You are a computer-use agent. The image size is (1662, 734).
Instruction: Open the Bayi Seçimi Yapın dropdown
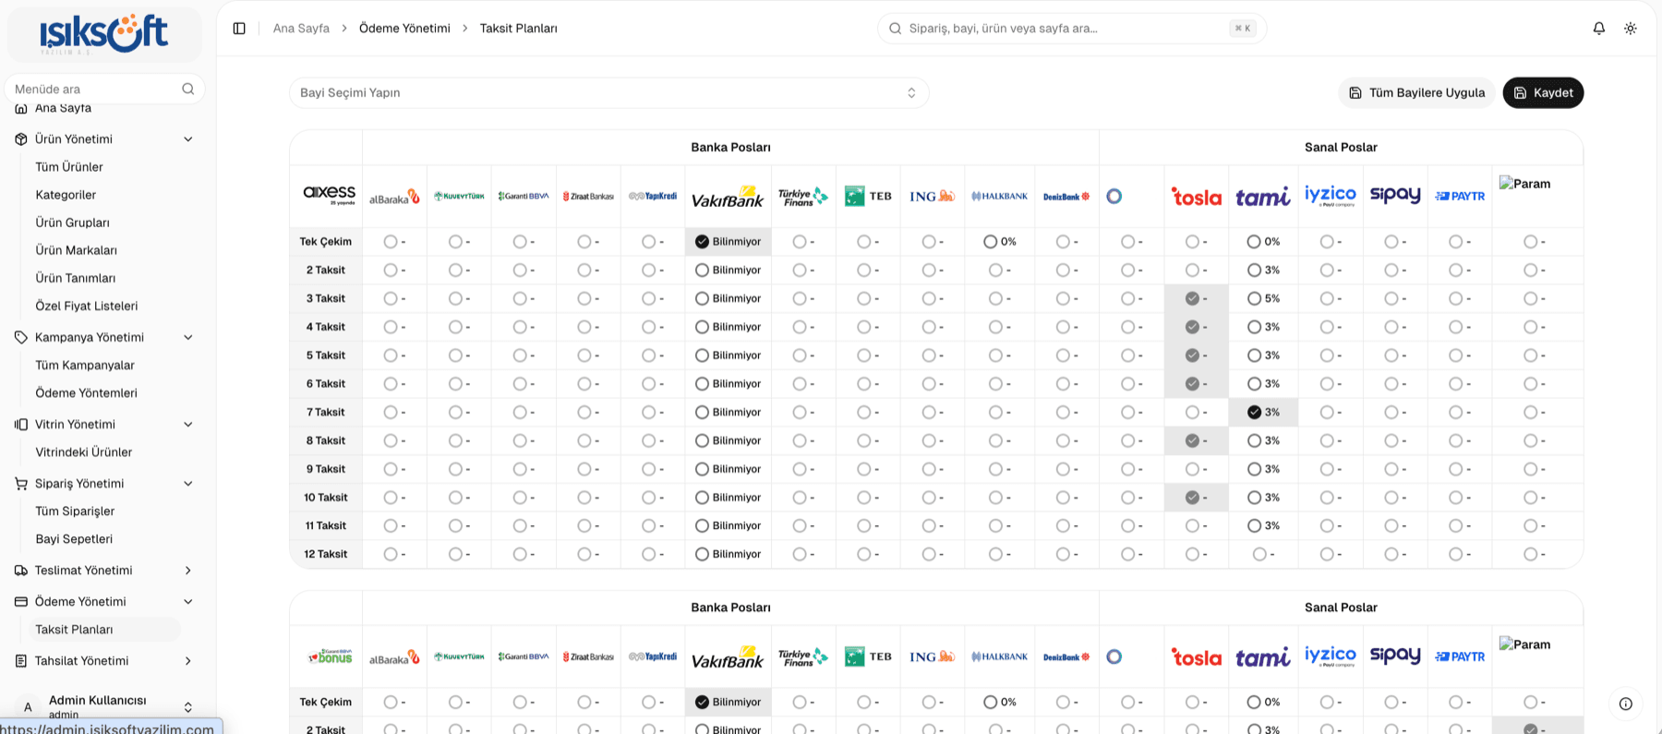click(608, 92)
